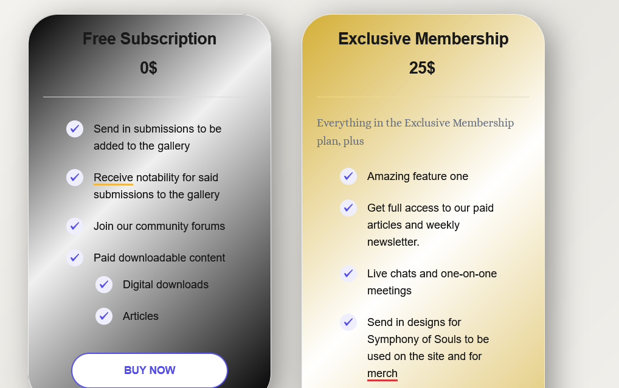Click the checkmark icon next to "Articles"

tap(104, 316)
